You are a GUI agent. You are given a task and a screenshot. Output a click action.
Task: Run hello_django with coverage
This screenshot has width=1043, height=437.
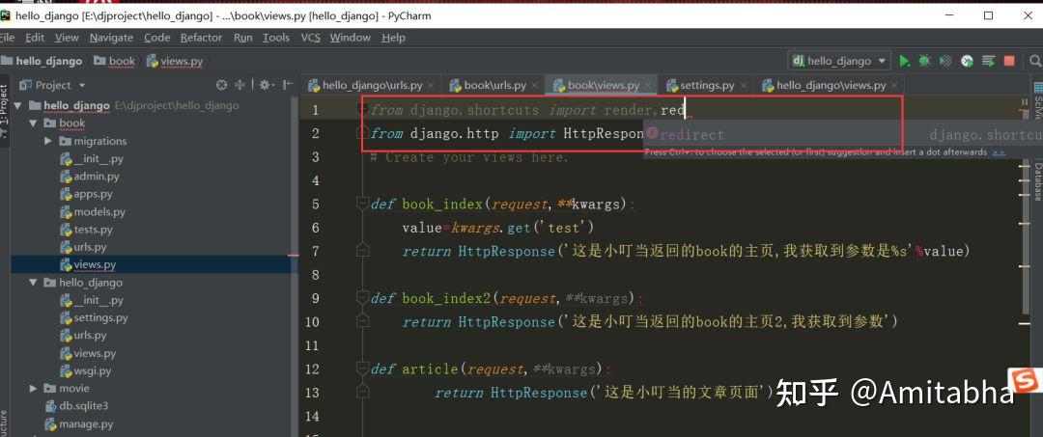tap(945, 61)
